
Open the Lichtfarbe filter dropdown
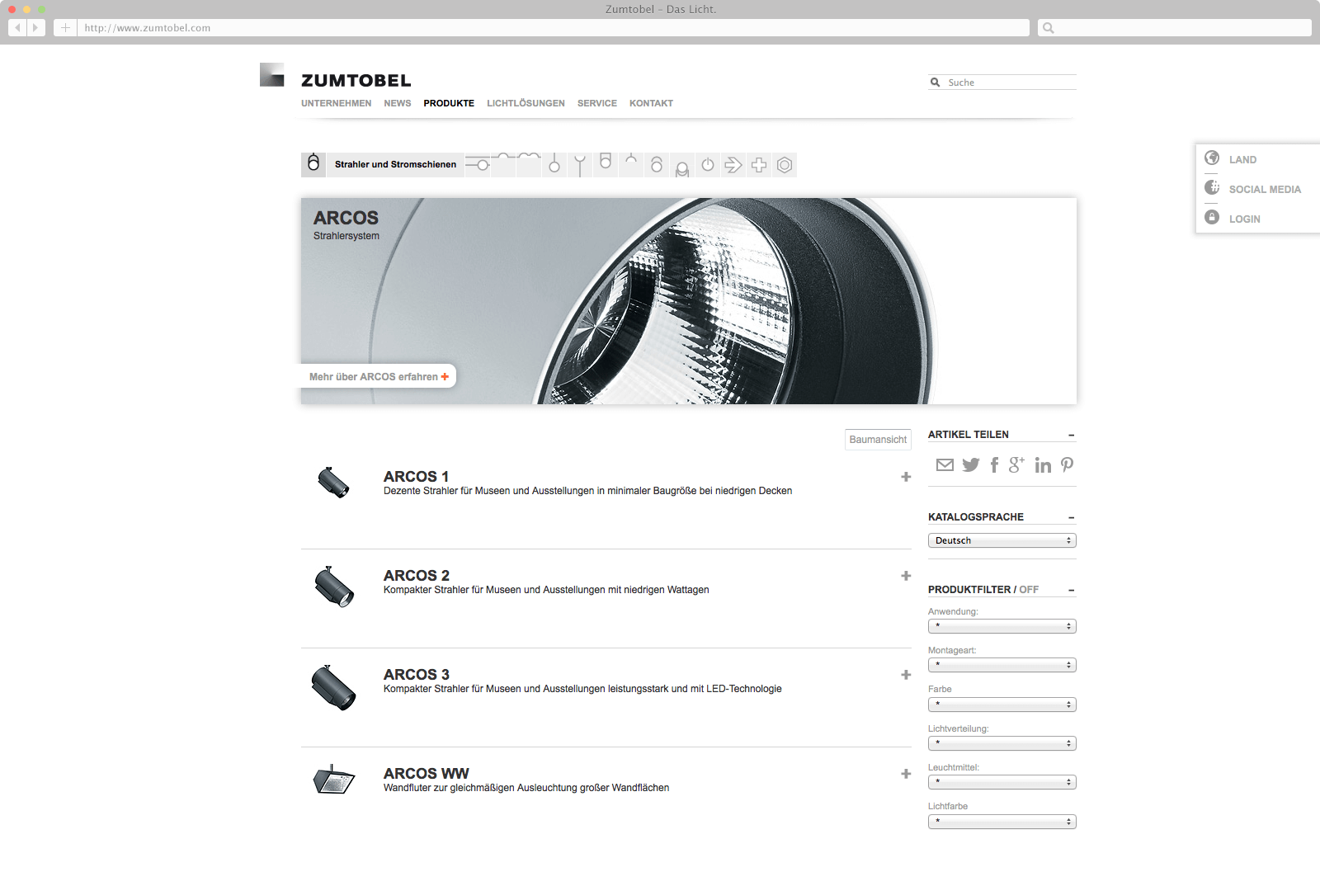pos(1002,822)
